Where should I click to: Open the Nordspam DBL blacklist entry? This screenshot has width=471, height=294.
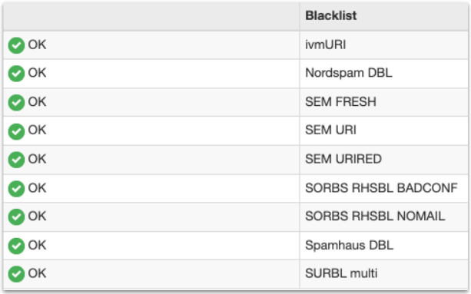(x=348, y=73)
